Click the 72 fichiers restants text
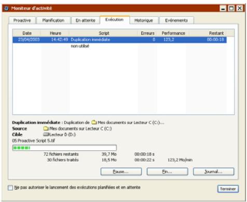The width and height of the screenshot is (247, 202). pyautogui.click(x=61, y=154)
